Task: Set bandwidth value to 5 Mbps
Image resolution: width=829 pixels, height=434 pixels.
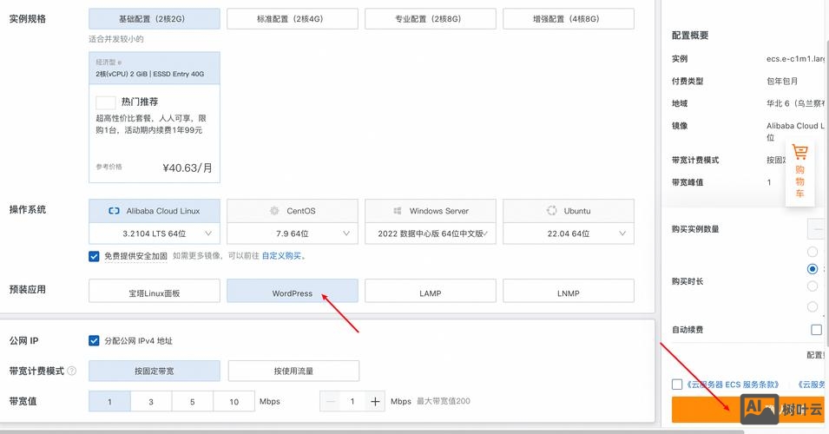Action: (x=193, y=401)
